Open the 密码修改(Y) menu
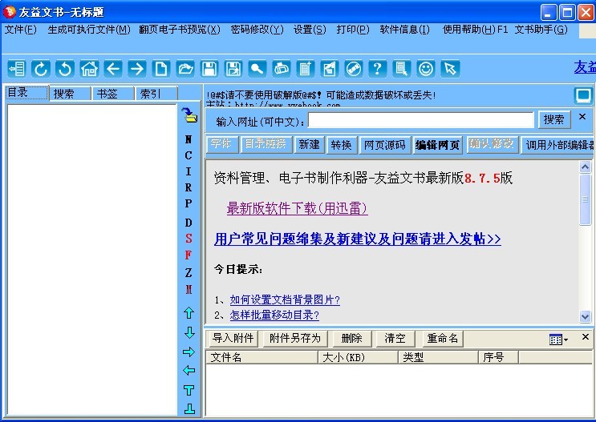596x422 pixels. (x=257, y=30)
